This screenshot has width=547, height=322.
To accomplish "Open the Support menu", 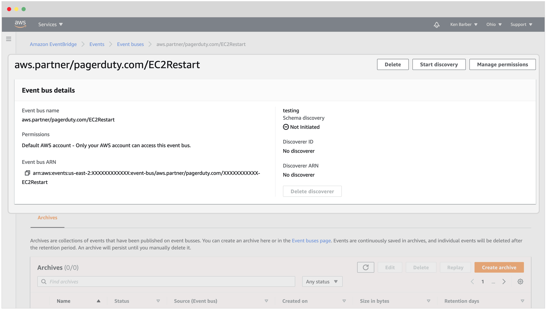I will (521, 24).
